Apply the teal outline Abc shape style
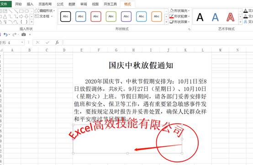Viewport: 253px width, 165px height. coord(142,16)
